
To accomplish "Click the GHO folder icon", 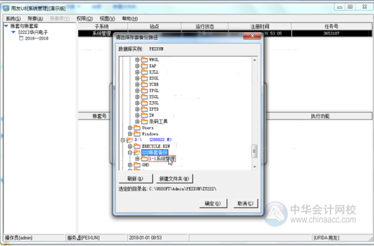I will pyautogui.click(x=137, y=165).
